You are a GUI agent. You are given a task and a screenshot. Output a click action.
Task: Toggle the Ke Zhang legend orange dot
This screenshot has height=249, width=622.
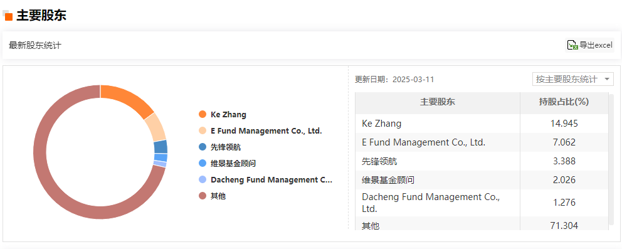203,115
